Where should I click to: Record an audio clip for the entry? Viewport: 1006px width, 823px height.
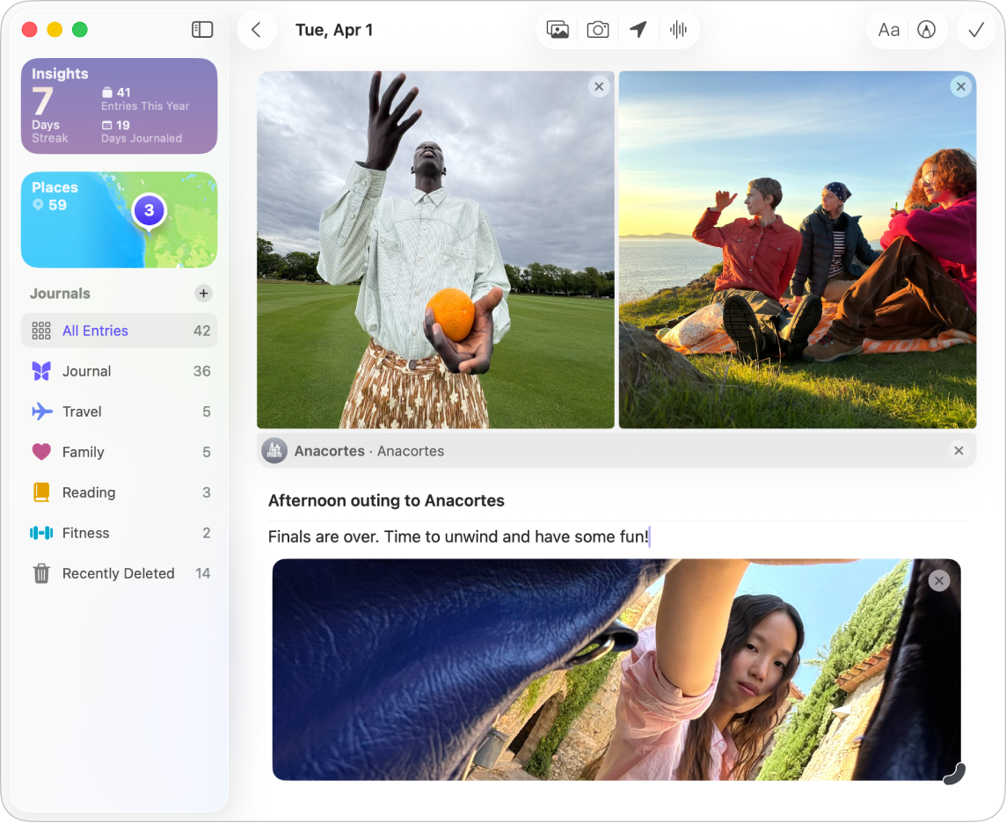(677, 29)
